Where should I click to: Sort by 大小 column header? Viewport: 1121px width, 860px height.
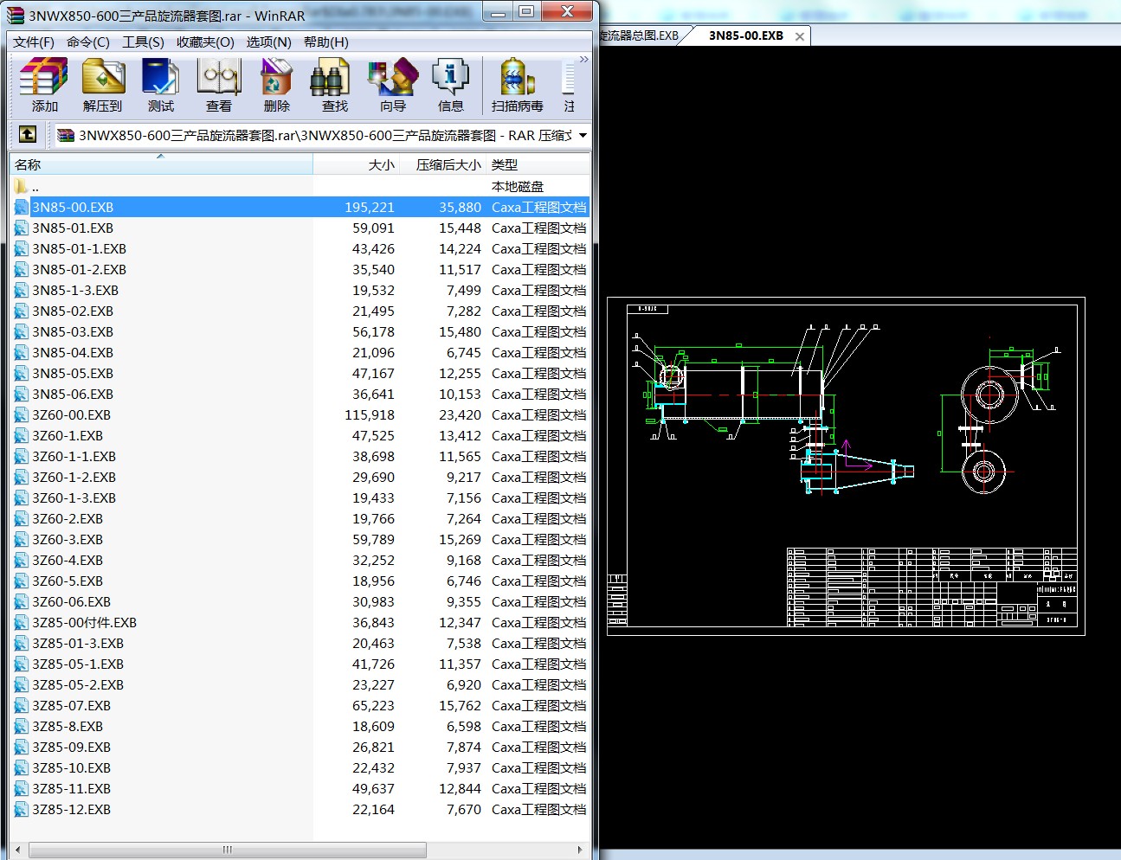pos(356,164)
